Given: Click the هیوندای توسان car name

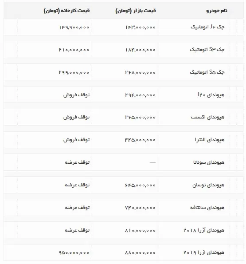Looking at the screenshot, I should [x=208, y=185].
